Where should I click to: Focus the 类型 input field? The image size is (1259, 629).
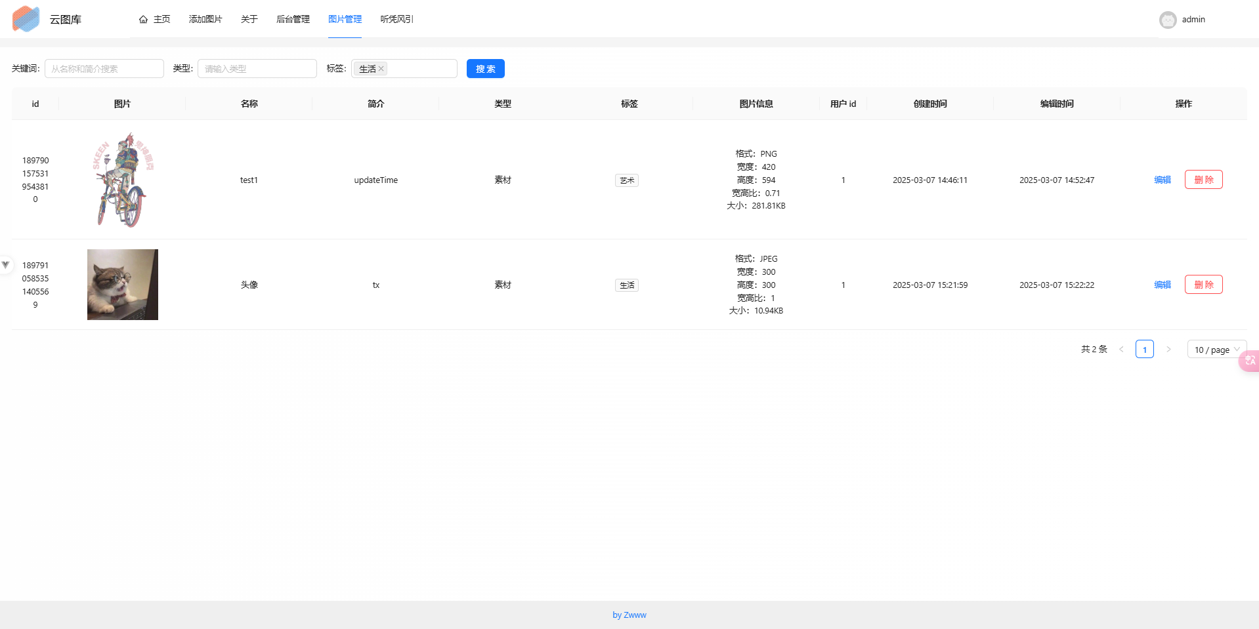click(x=257, y=69)
